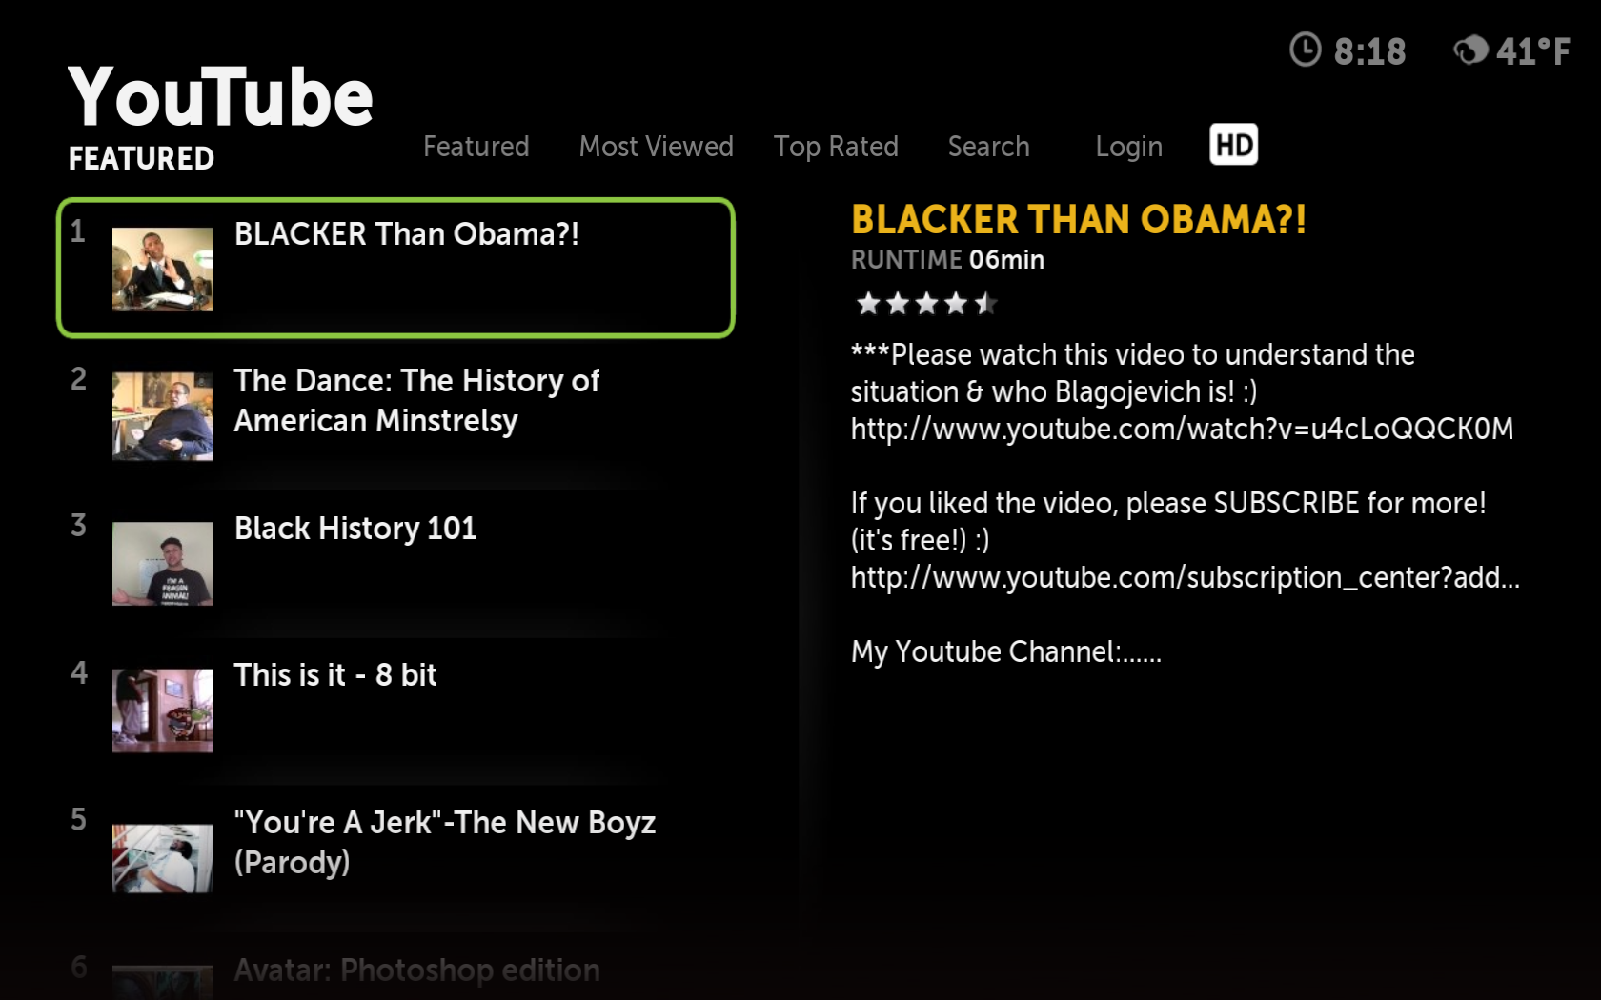This screenshot has width=1601, height=1000.
Task: Click the FEATURED section heading
Action: pyautogui.click(x=141, y=159)
